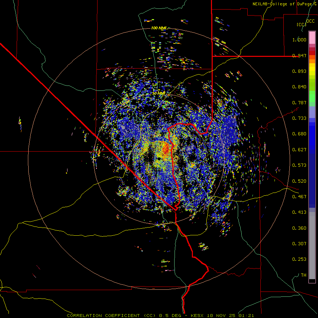Viewport: 318px width, 318px height.
Task: Select the 0.467 legend value
Action: (x=299, y=197)
